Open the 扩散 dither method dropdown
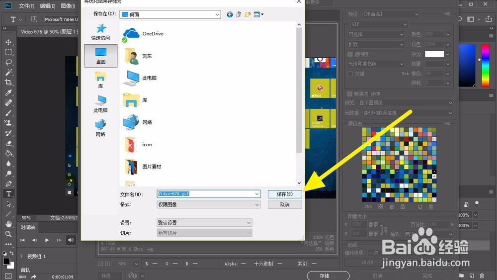The width and height of the screenshot is (497, 280). point(376,44)
